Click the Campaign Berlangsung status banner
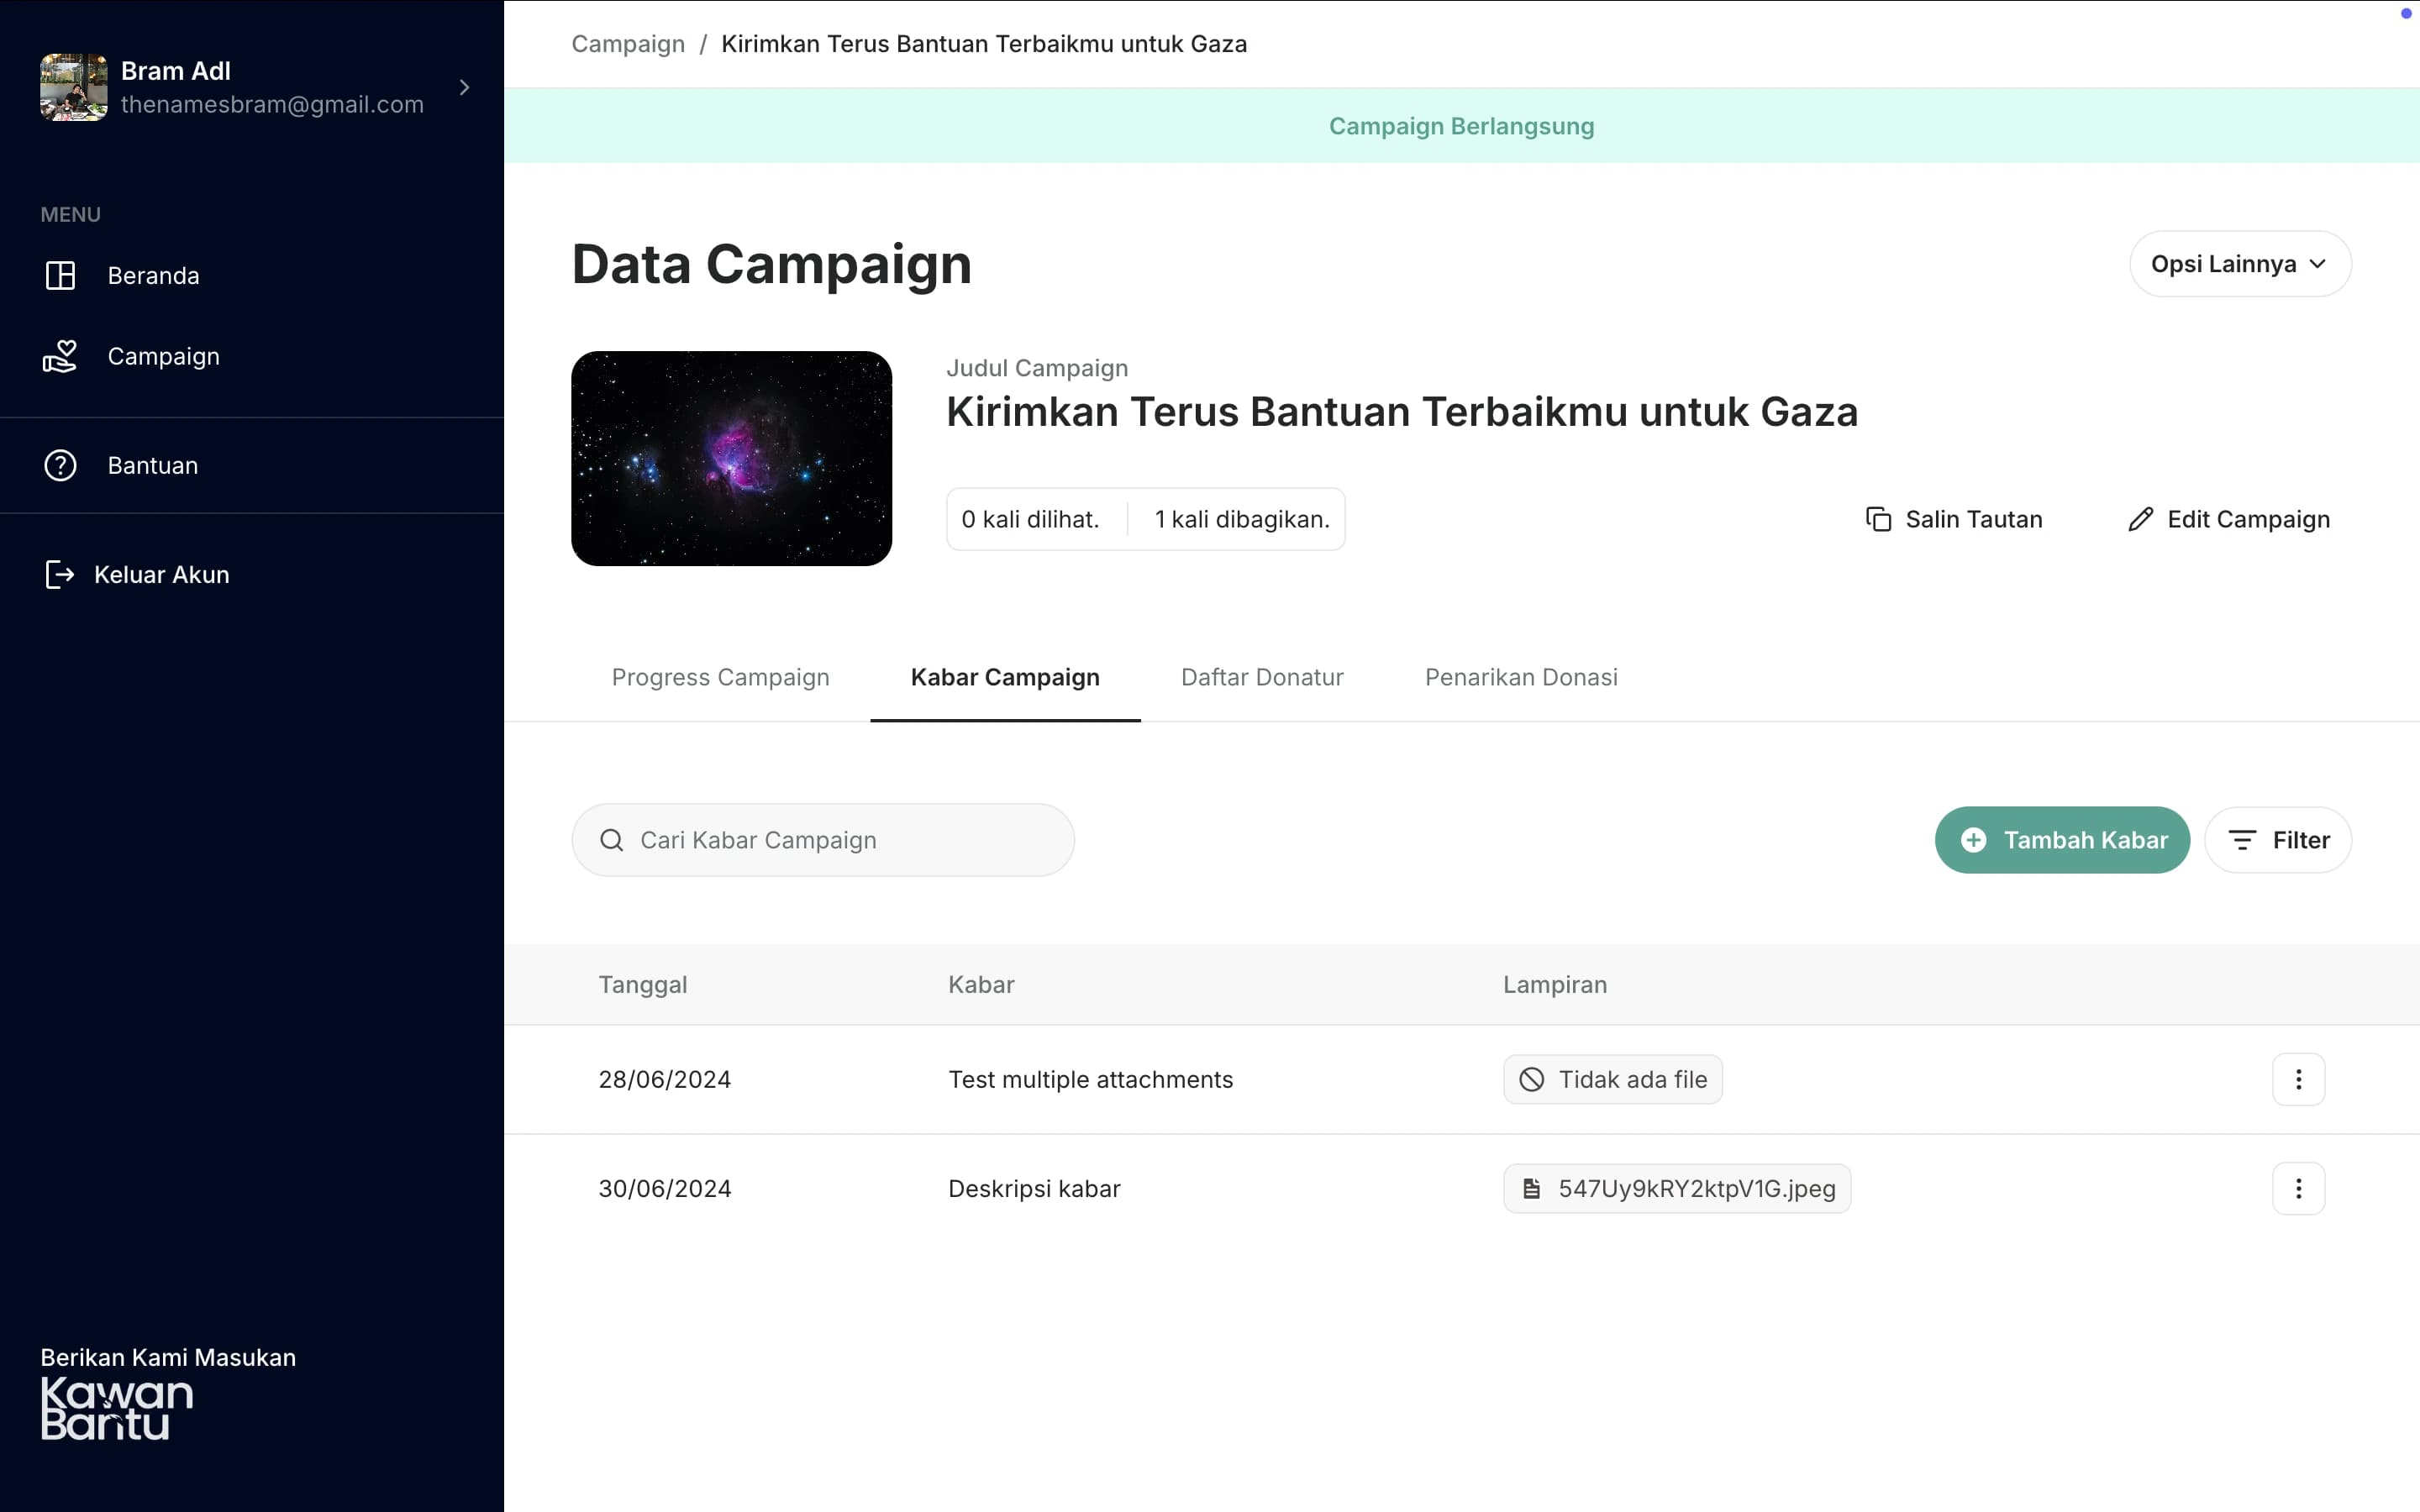Screen dimensions: 2420x1512 click(x=1461, y=126)
